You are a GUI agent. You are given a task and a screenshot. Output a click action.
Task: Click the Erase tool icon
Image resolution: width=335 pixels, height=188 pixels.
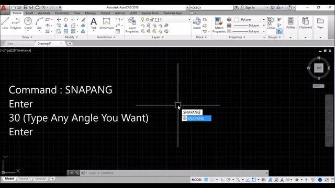click(x=83, y=20)
